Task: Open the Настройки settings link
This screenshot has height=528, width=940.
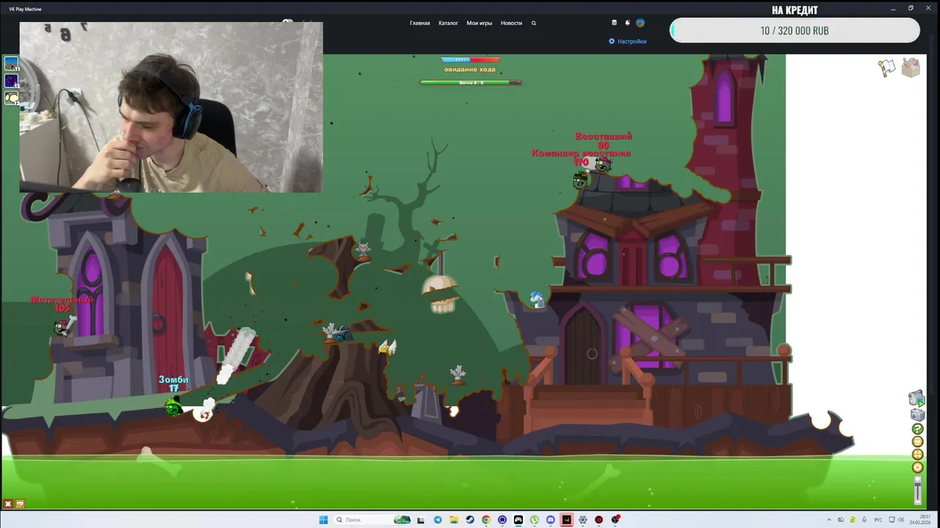Action: point(628,41)
